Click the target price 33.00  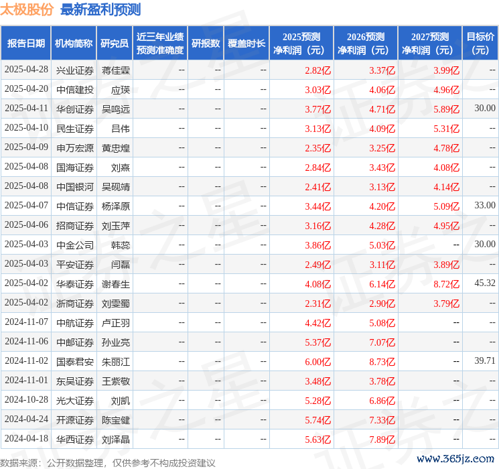coord(485,206)
